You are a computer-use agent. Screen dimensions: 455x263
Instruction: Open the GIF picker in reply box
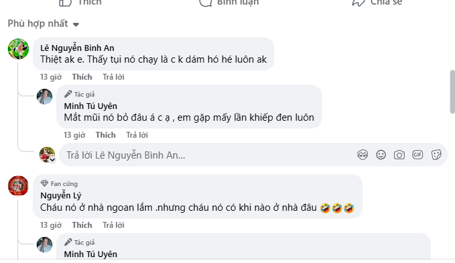click(417, 155)
